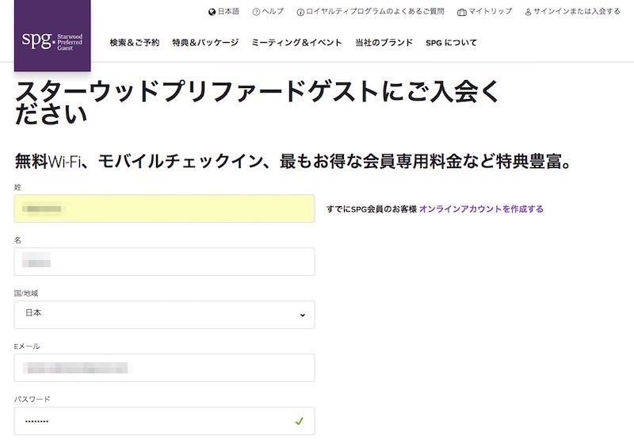The image size is (634, 440).
Task: Focus the Eメール input field
Action: click(x=165, y=368)
